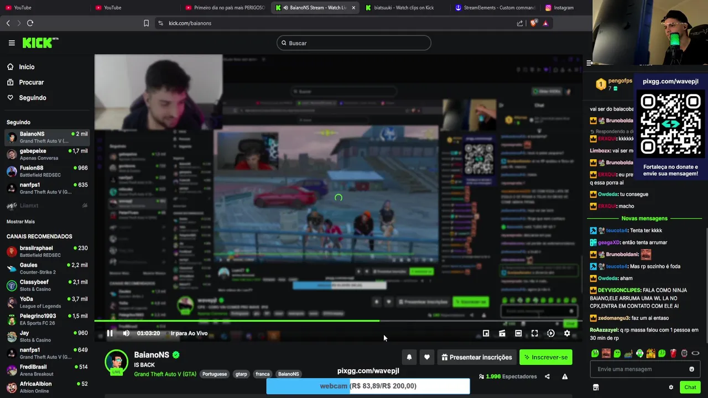The image size is (708, 398).
Task: Pause the live stream
Action: (110, 333)
